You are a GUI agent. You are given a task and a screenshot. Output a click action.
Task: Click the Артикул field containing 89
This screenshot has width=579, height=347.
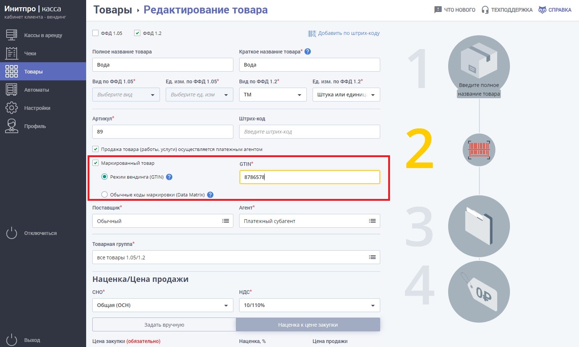tap(163, 132)
